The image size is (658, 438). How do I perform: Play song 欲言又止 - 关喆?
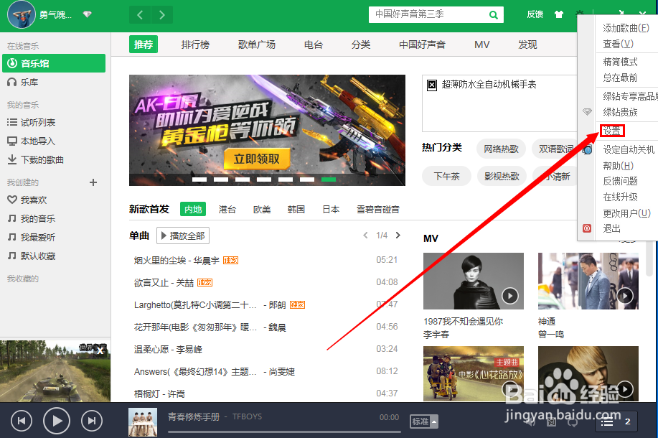click(x=164, y=283)
